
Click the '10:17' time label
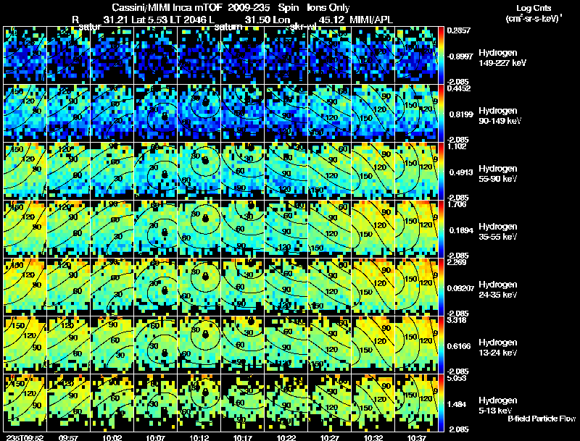243,437
